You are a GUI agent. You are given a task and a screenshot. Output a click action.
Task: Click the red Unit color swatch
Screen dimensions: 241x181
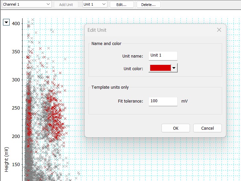tap(160, 68)
